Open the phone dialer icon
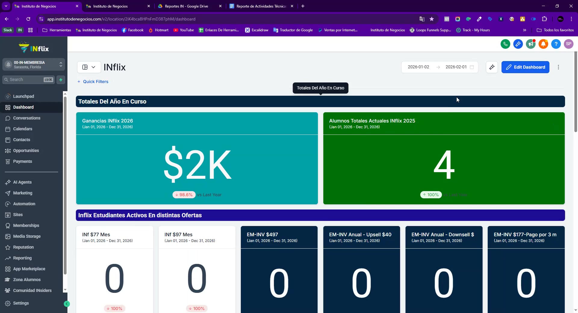578x313 pixels. [505, 44]
